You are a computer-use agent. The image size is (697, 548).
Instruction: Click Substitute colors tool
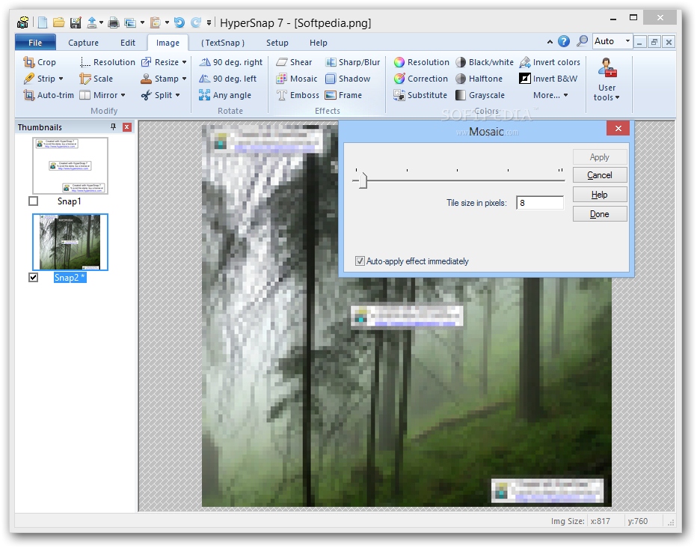pos(420,95)
